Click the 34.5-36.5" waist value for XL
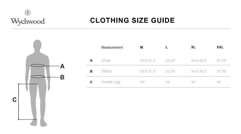The width and height of the screenshot is (241, 134). pyautogui.click(x=199, y=71)
